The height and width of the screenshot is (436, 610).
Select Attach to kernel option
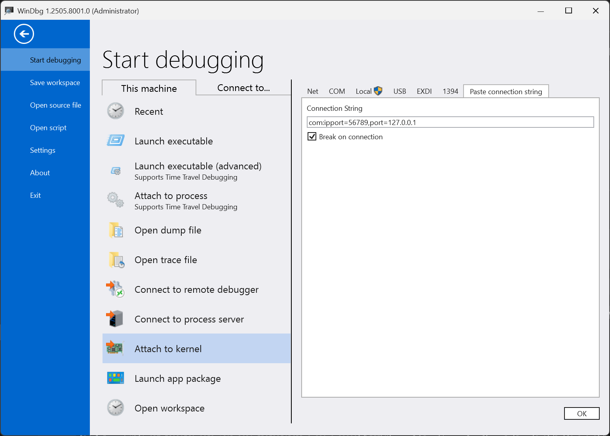click(x=196, y=349)
